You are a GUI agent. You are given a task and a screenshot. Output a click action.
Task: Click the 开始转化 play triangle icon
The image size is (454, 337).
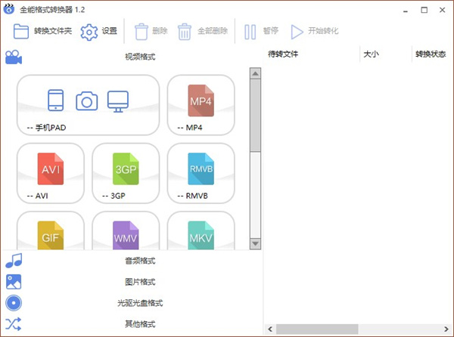click(297, 32)
